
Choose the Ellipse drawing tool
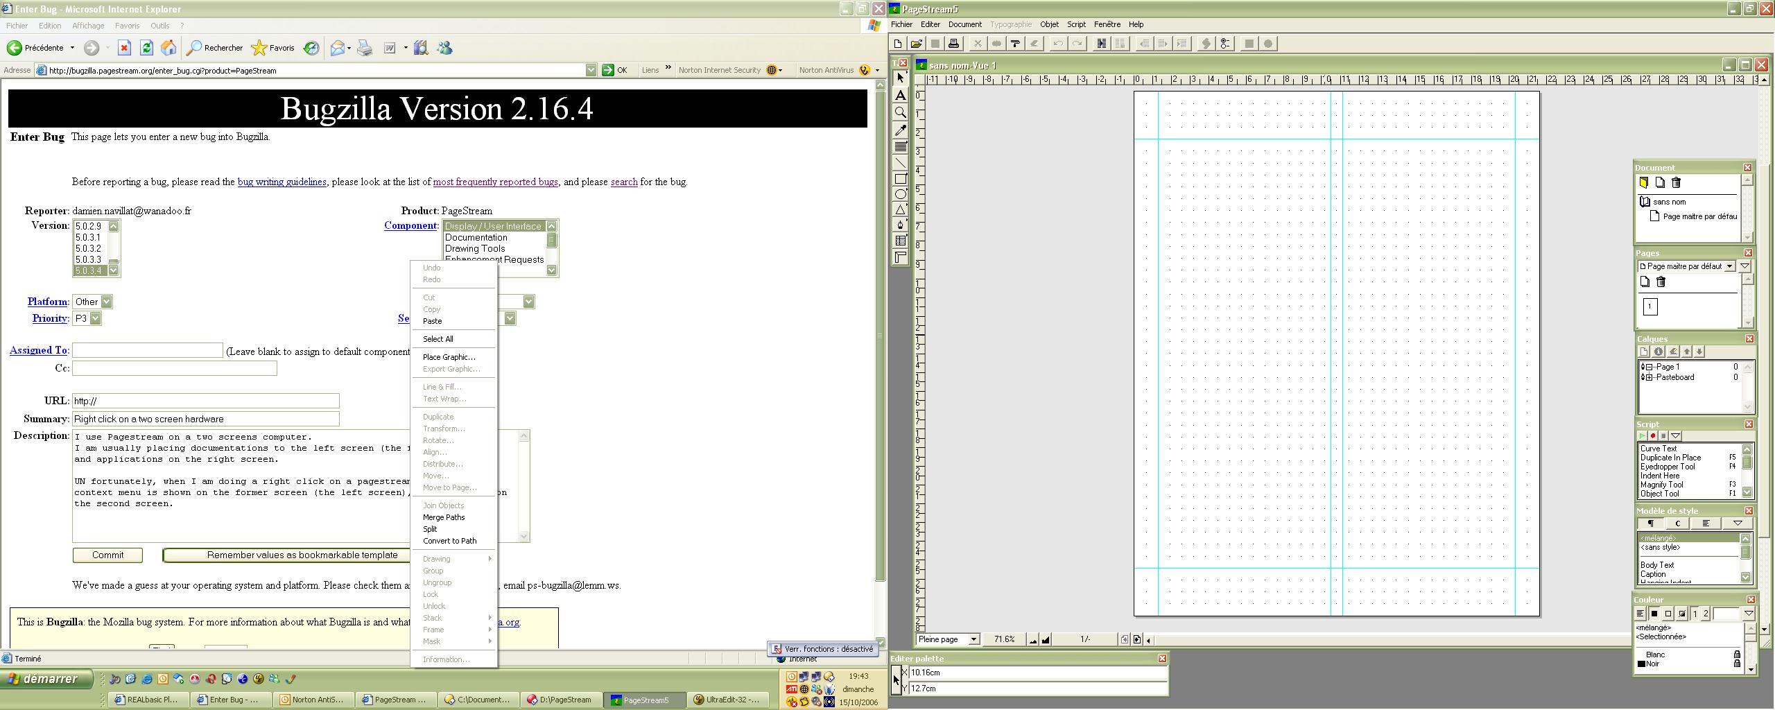point(900,194)
